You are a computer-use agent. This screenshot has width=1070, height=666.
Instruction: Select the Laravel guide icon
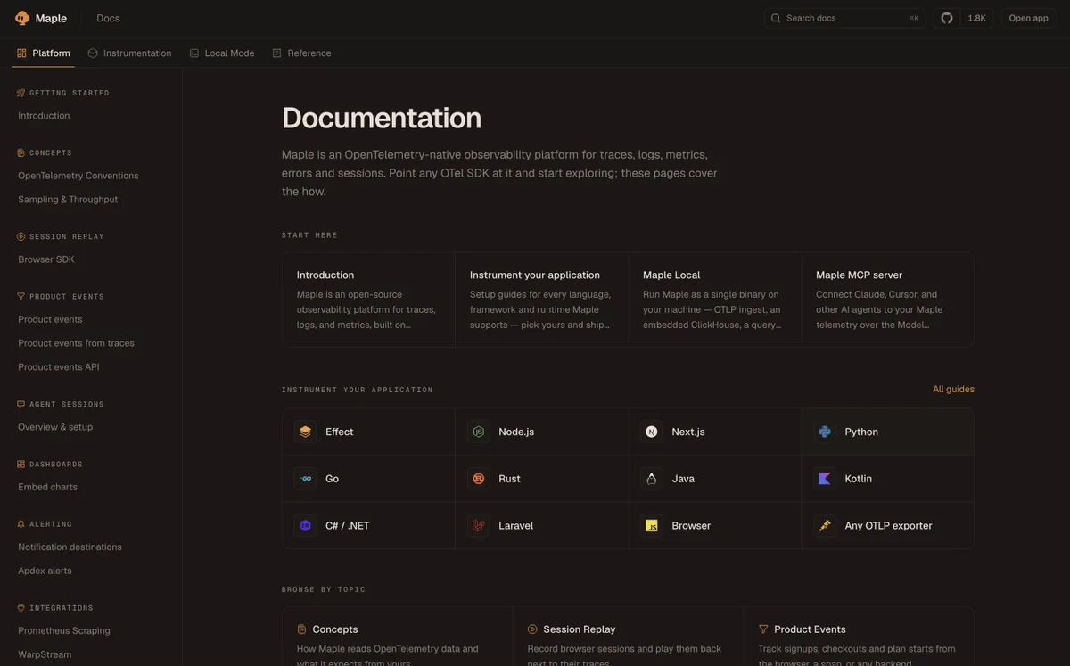pos(479,526)
